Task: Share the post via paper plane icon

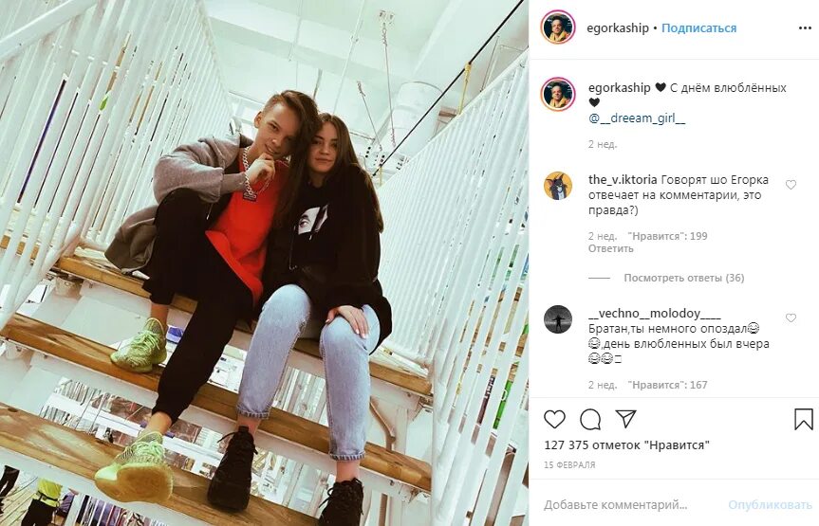Action: coord(625,419)
